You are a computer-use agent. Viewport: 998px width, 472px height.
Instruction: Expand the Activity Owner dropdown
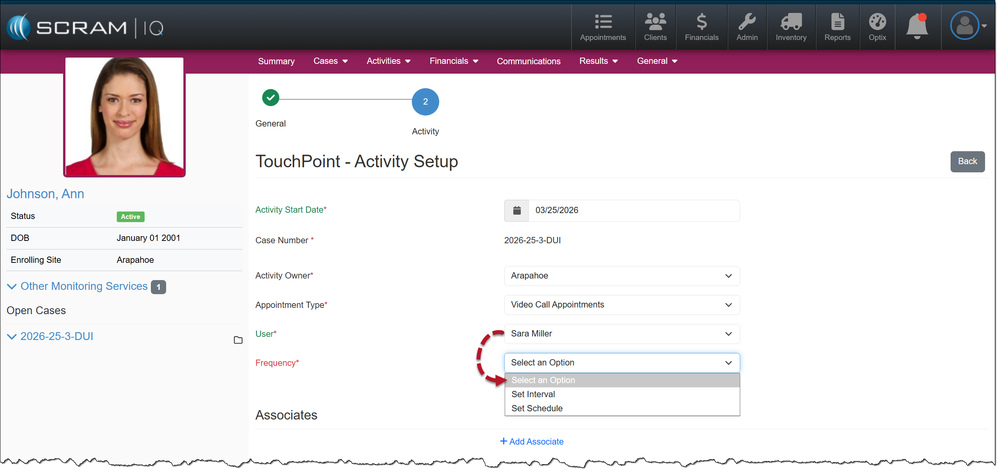(621, 276)
